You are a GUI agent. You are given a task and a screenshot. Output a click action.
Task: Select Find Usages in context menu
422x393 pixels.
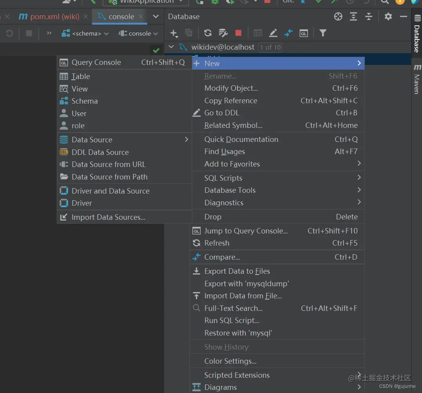278,152
